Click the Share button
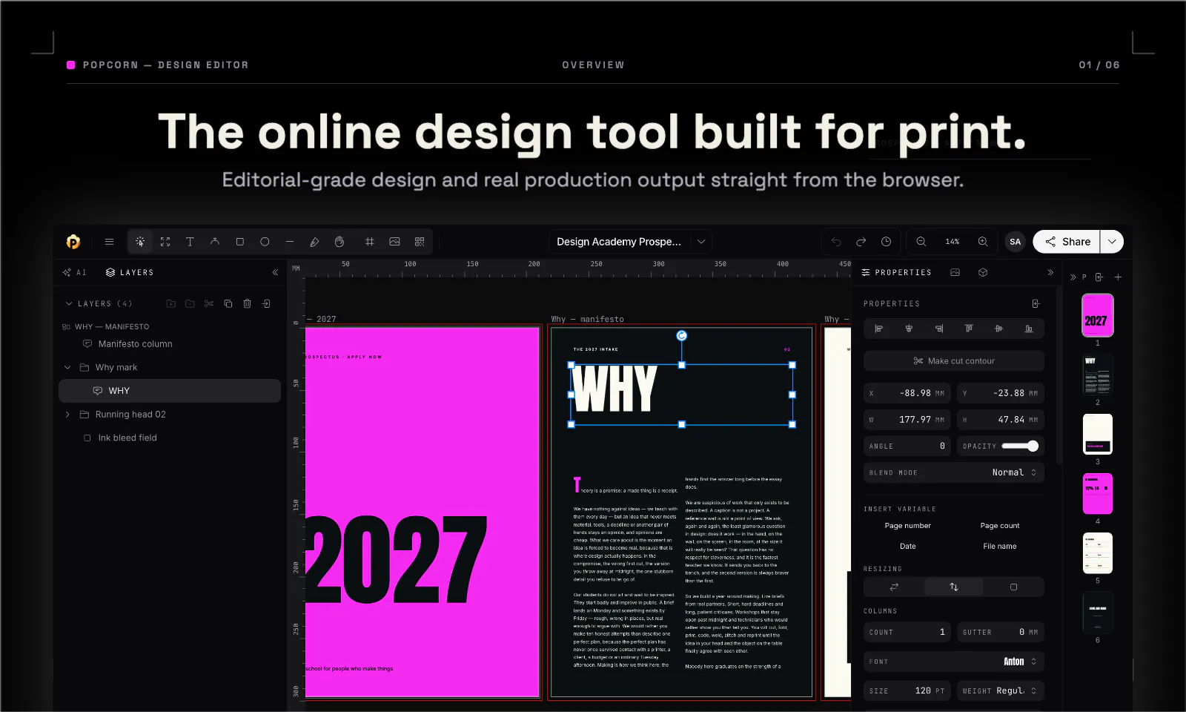 (x=1067, y=242)
